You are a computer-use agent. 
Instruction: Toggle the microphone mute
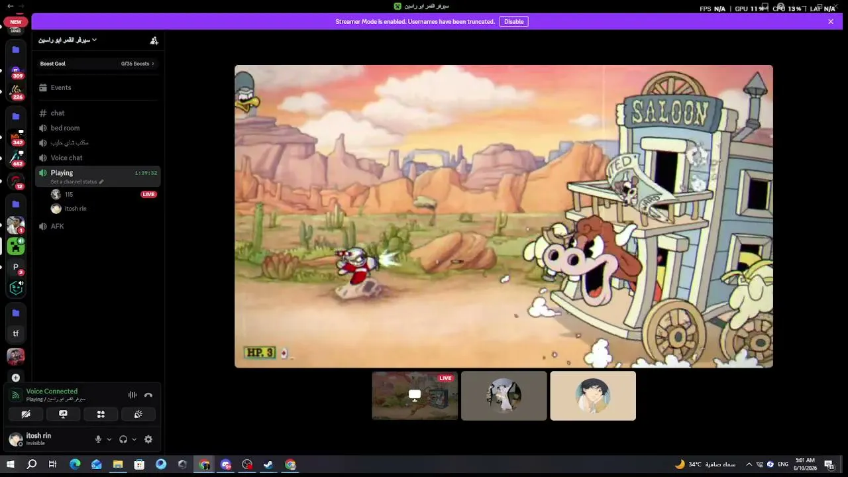pyautogui.click(x=98, y=439)
